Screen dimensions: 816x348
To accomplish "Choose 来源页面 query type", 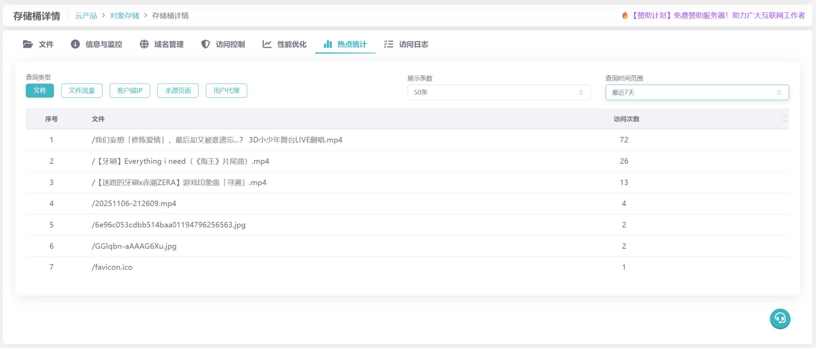I will point(178,91).
